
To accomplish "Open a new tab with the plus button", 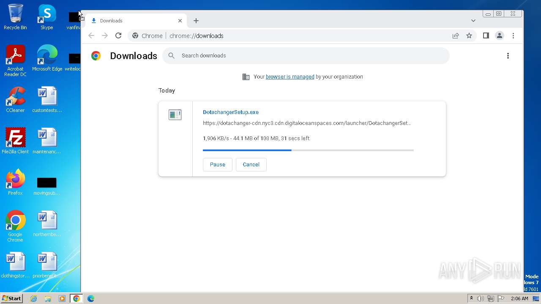I will click(196, 21).
